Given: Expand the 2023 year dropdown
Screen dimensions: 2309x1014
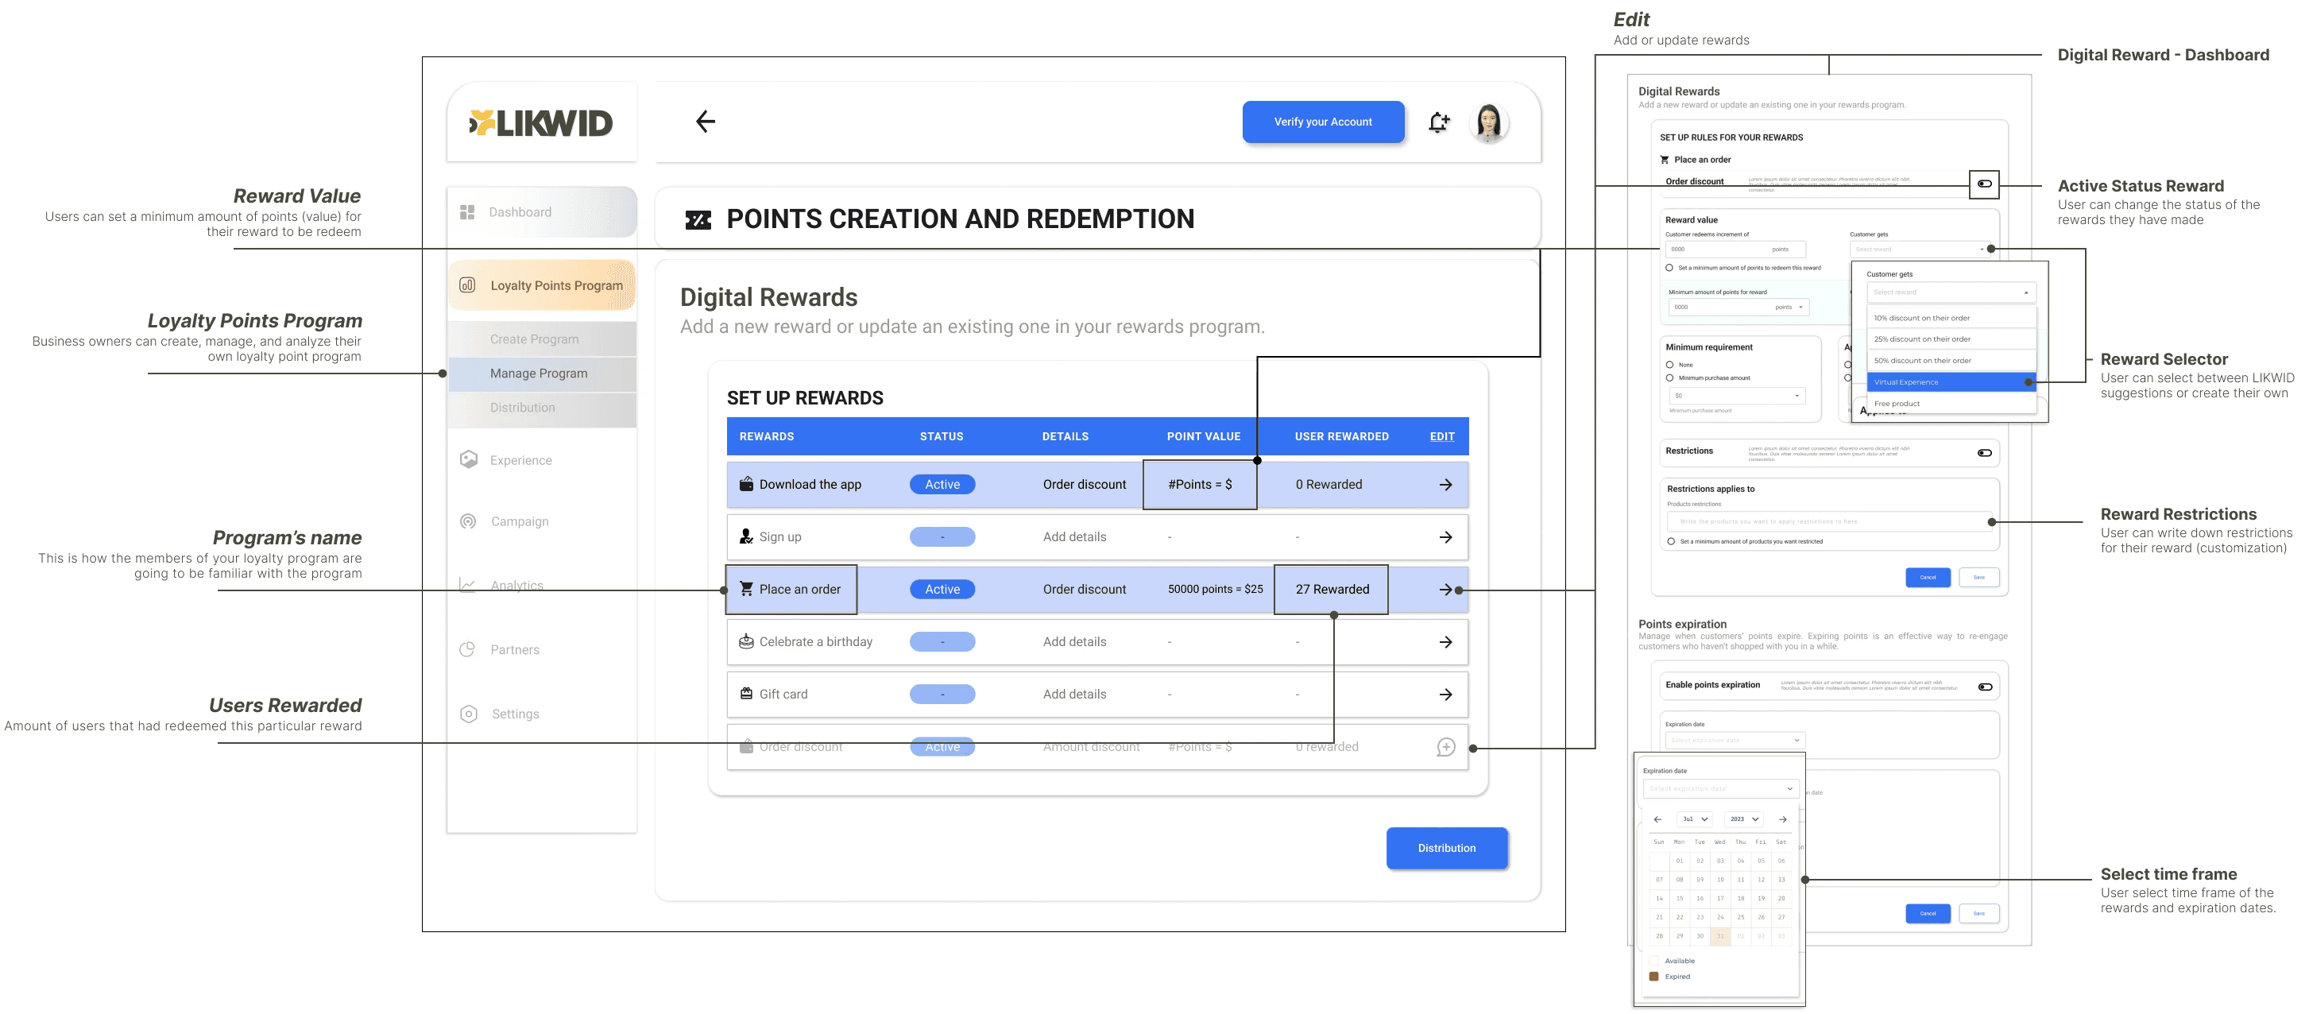Looking at the screenshot, I should click(1743, 819).
